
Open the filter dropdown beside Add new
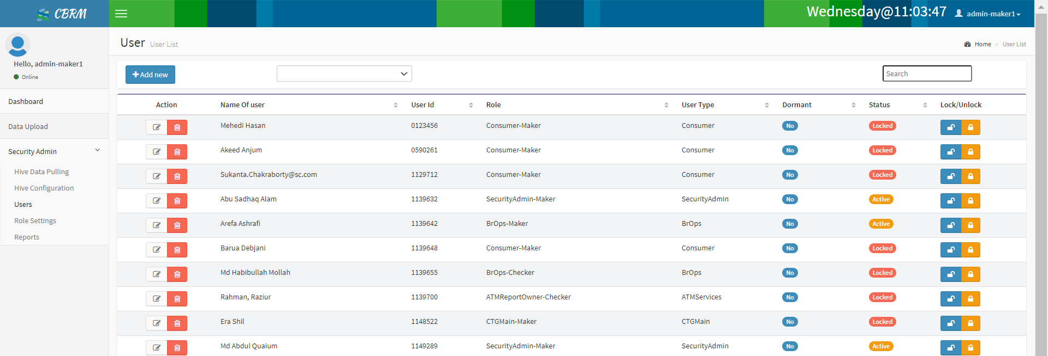tap(344, 73)
